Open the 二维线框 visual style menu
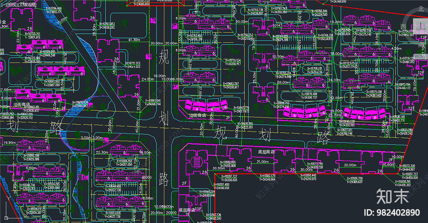 28,5
